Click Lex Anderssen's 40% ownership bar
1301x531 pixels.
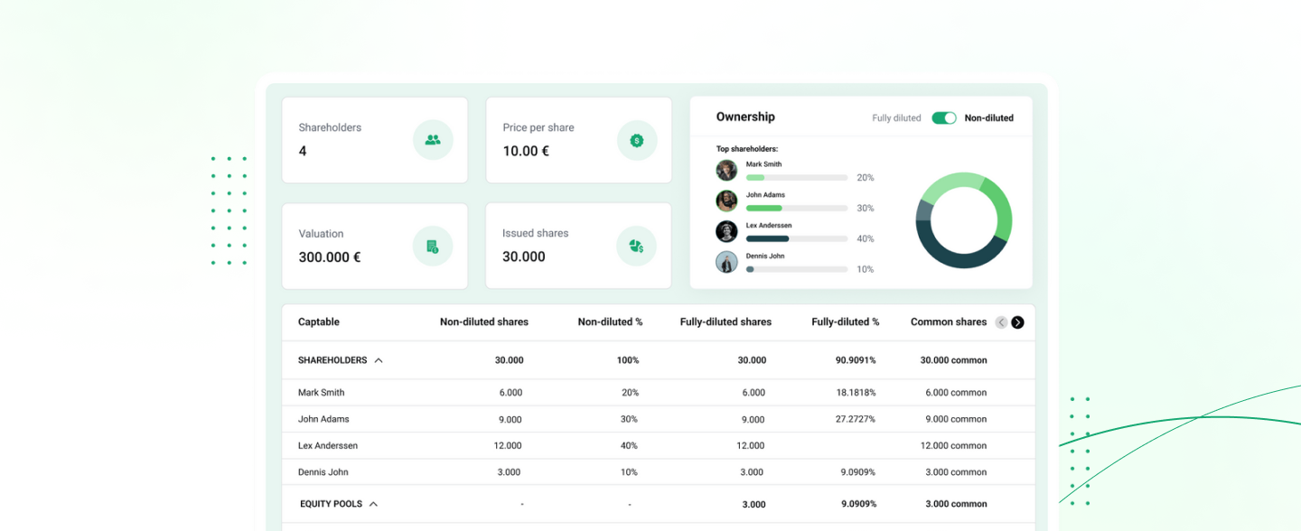[x=796, y=239]
